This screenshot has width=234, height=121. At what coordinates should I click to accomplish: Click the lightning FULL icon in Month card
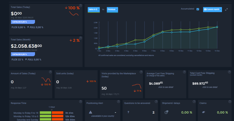(x=26, y=60)
